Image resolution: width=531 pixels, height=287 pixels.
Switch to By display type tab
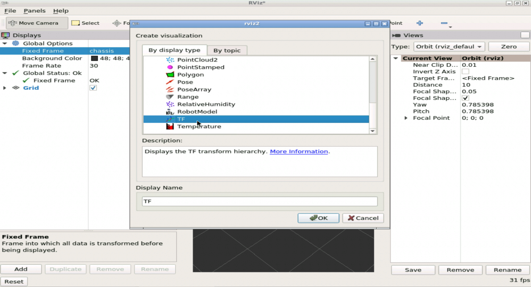pyautogui.click(x=174, y=50)
